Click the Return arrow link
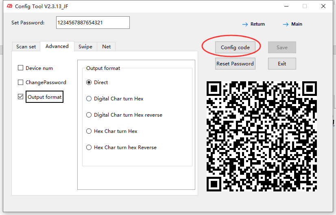The image size is (336, 215). coord(253,24)
